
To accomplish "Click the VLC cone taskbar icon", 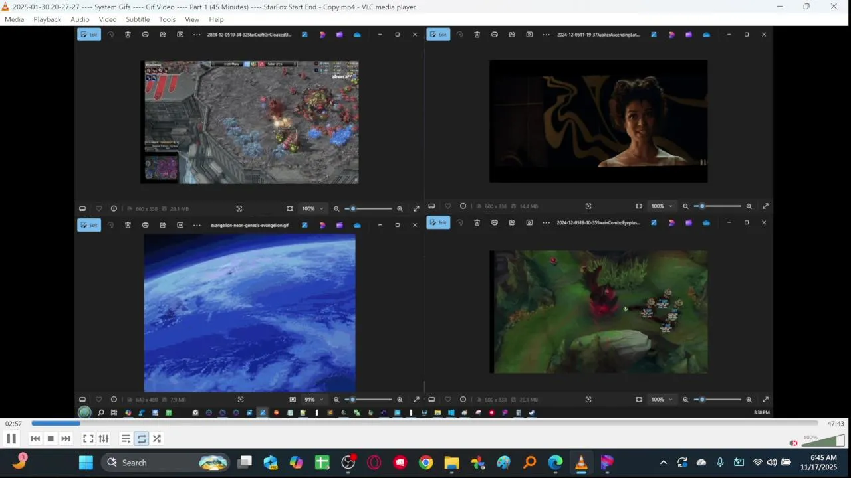I will click(581, 463).
